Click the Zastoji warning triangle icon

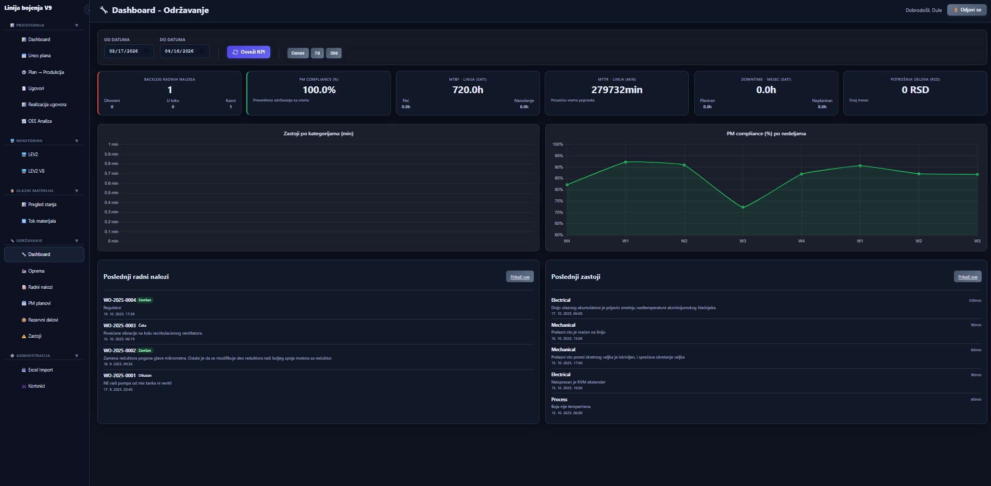(23, 336)
